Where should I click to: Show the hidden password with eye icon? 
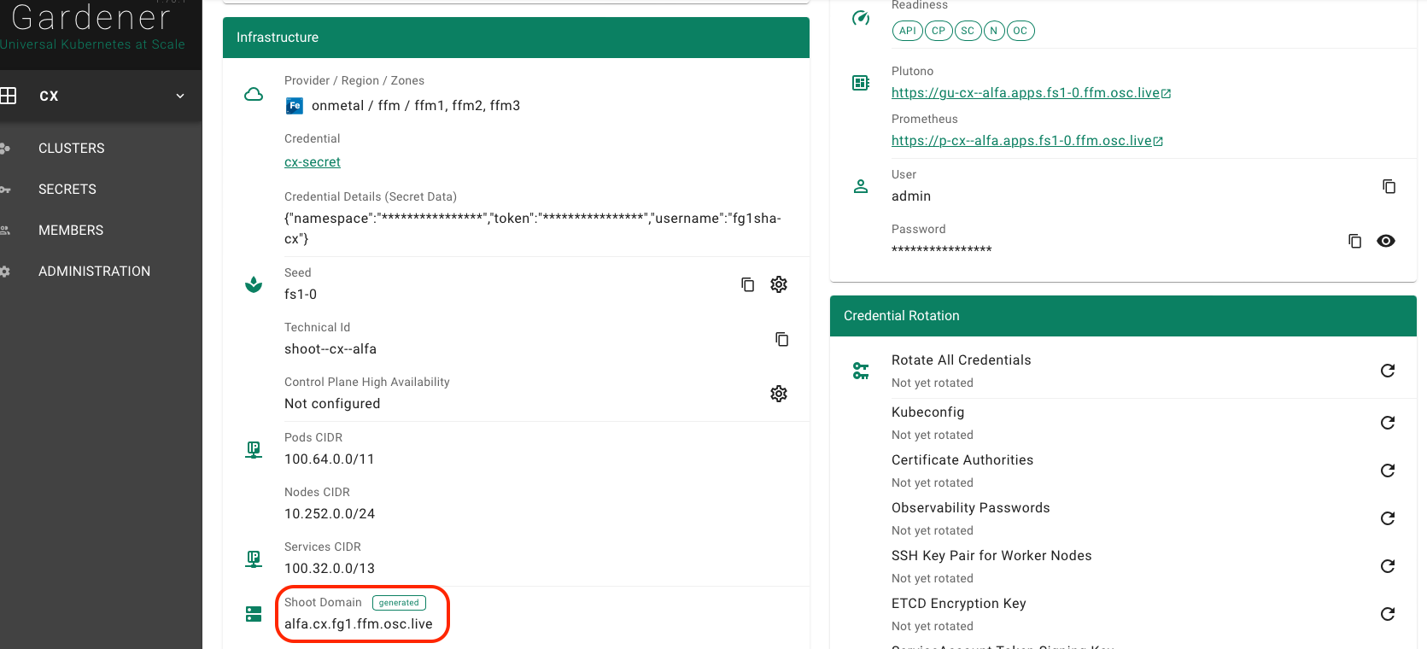tap(1386, 241)
